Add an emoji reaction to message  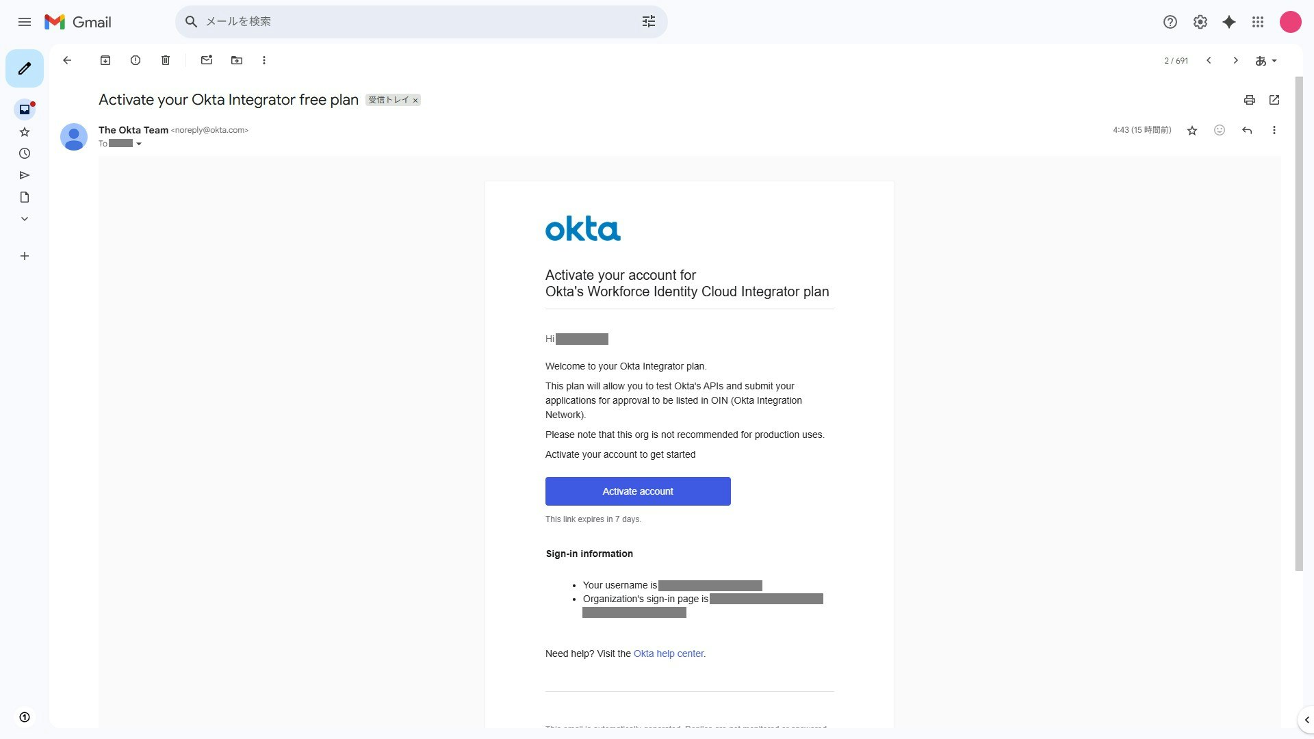pyautogui.click(x=1220, y=130)
